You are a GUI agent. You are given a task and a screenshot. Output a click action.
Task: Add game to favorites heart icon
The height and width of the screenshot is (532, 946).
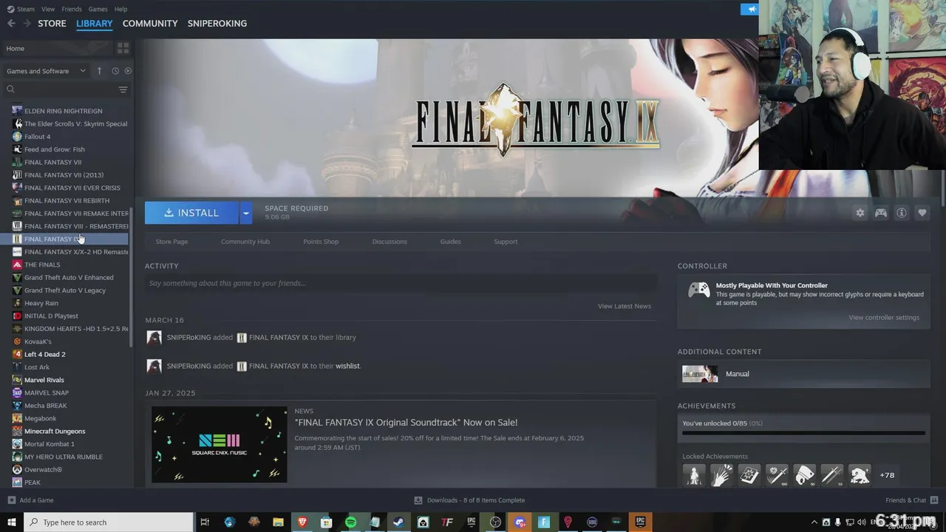pyautogui.click(x=922, y=213)
